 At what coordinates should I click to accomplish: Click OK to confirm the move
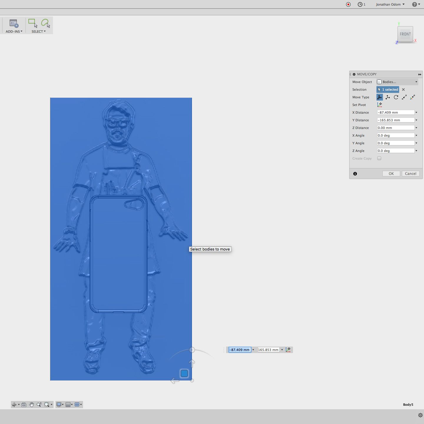tap(391, 174)
